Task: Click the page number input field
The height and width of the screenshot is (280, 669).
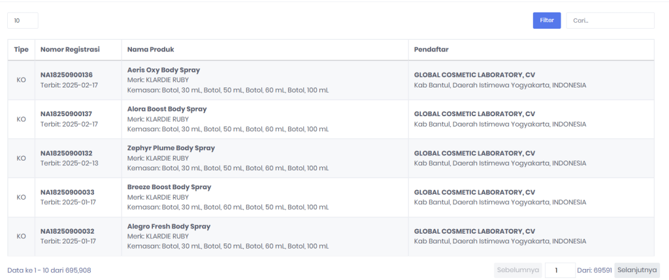Action: [560, 270]
